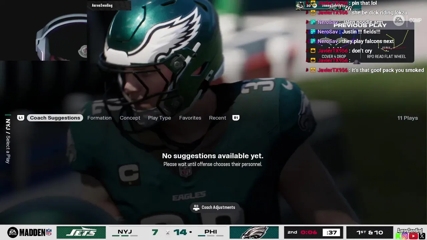Click the teal badge on the 'they play falcons next' message
This screenshot has height=240, width=427.
(313, 41)
